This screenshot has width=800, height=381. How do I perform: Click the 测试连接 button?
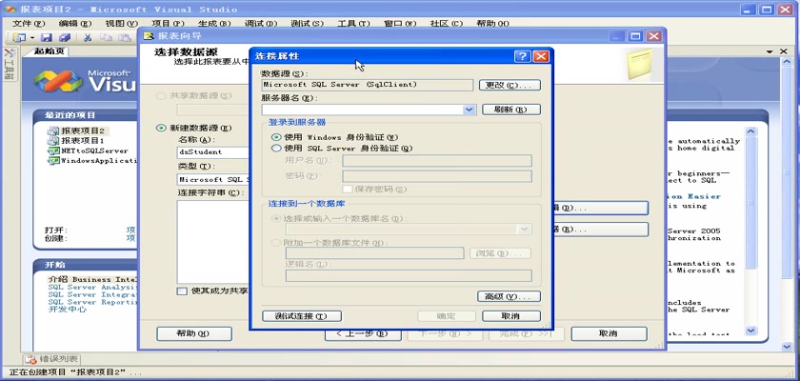tap(302, 316)
